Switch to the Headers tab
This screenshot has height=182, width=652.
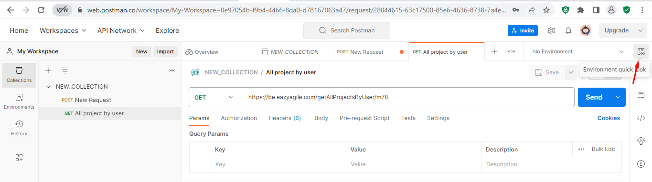(285, 118)
